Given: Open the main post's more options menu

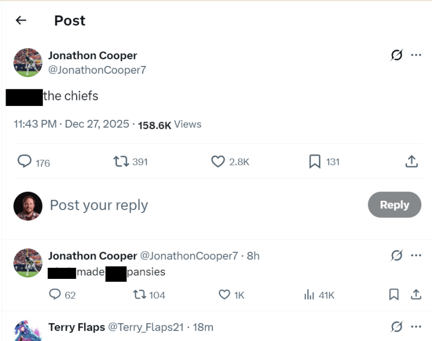Looking at the screenshot, I should (416, 55).
